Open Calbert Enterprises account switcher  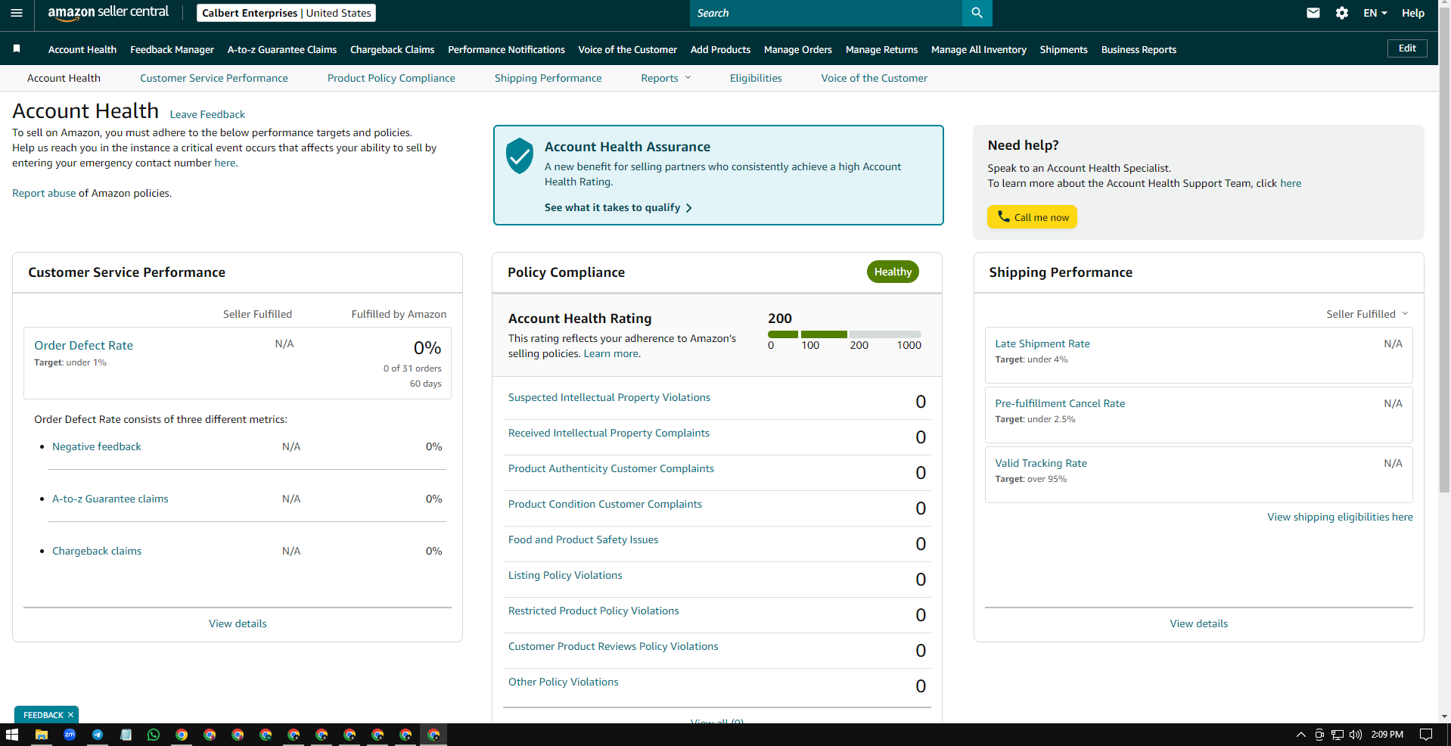coord(286,13)
